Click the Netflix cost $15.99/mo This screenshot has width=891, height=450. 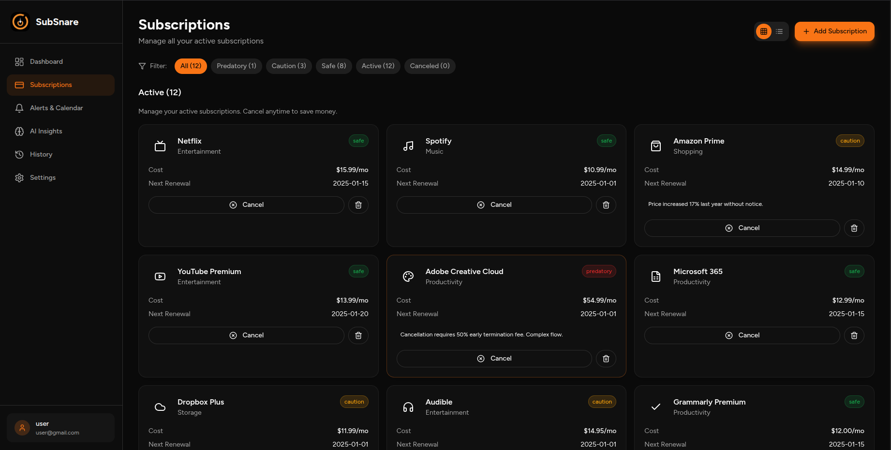[352, 170]
